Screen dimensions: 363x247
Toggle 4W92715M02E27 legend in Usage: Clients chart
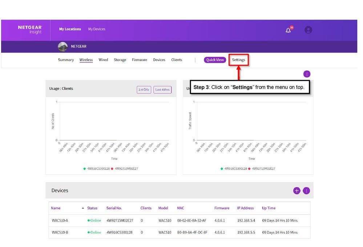pyautogui.click(x=125, y=169)
